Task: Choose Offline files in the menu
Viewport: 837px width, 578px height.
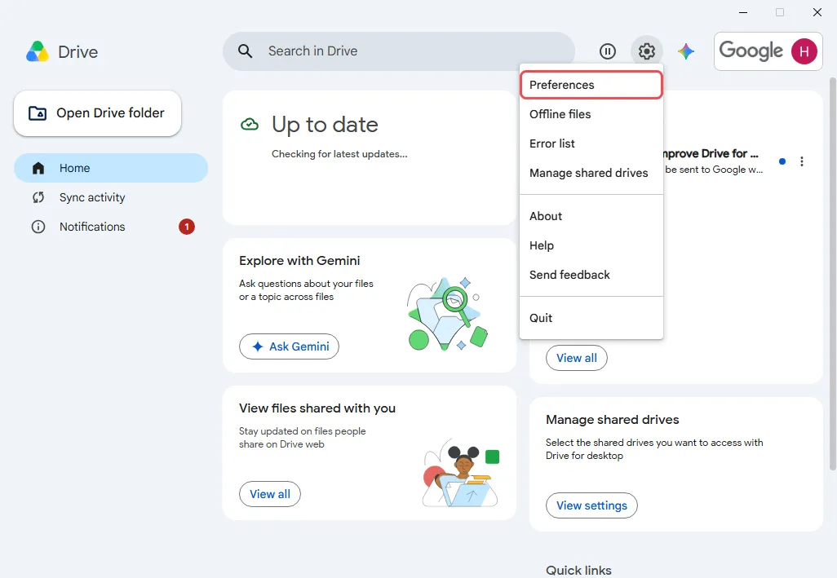Action: click(x=591, y=114)
